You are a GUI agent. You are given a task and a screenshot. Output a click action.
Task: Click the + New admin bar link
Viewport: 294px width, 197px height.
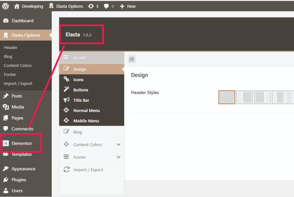tap(128, 6)
